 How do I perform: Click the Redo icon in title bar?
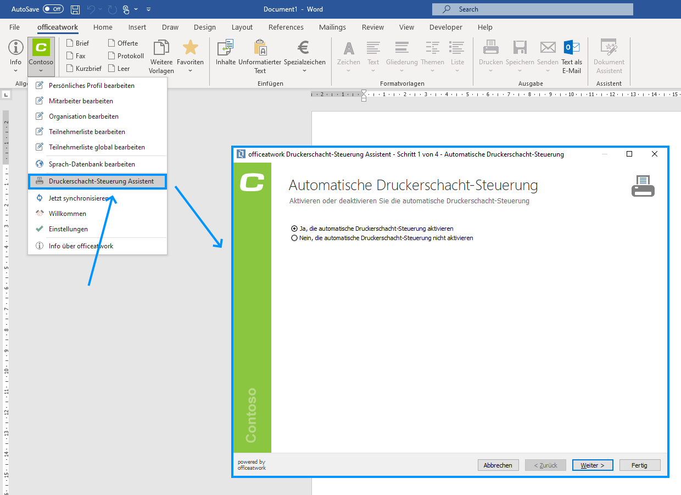pyautogui.click(x=113, y=9)
